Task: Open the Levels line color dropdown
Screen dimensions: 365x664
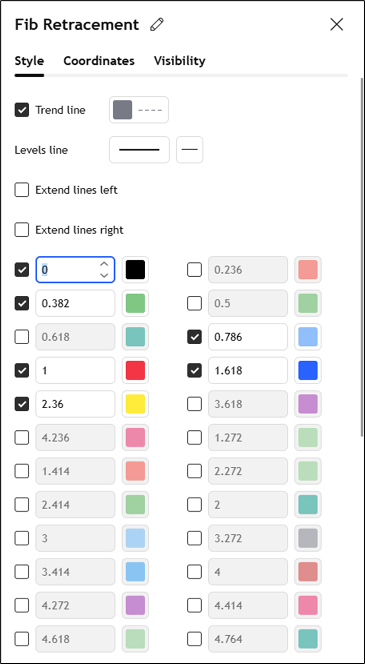Action: [139, 150]
